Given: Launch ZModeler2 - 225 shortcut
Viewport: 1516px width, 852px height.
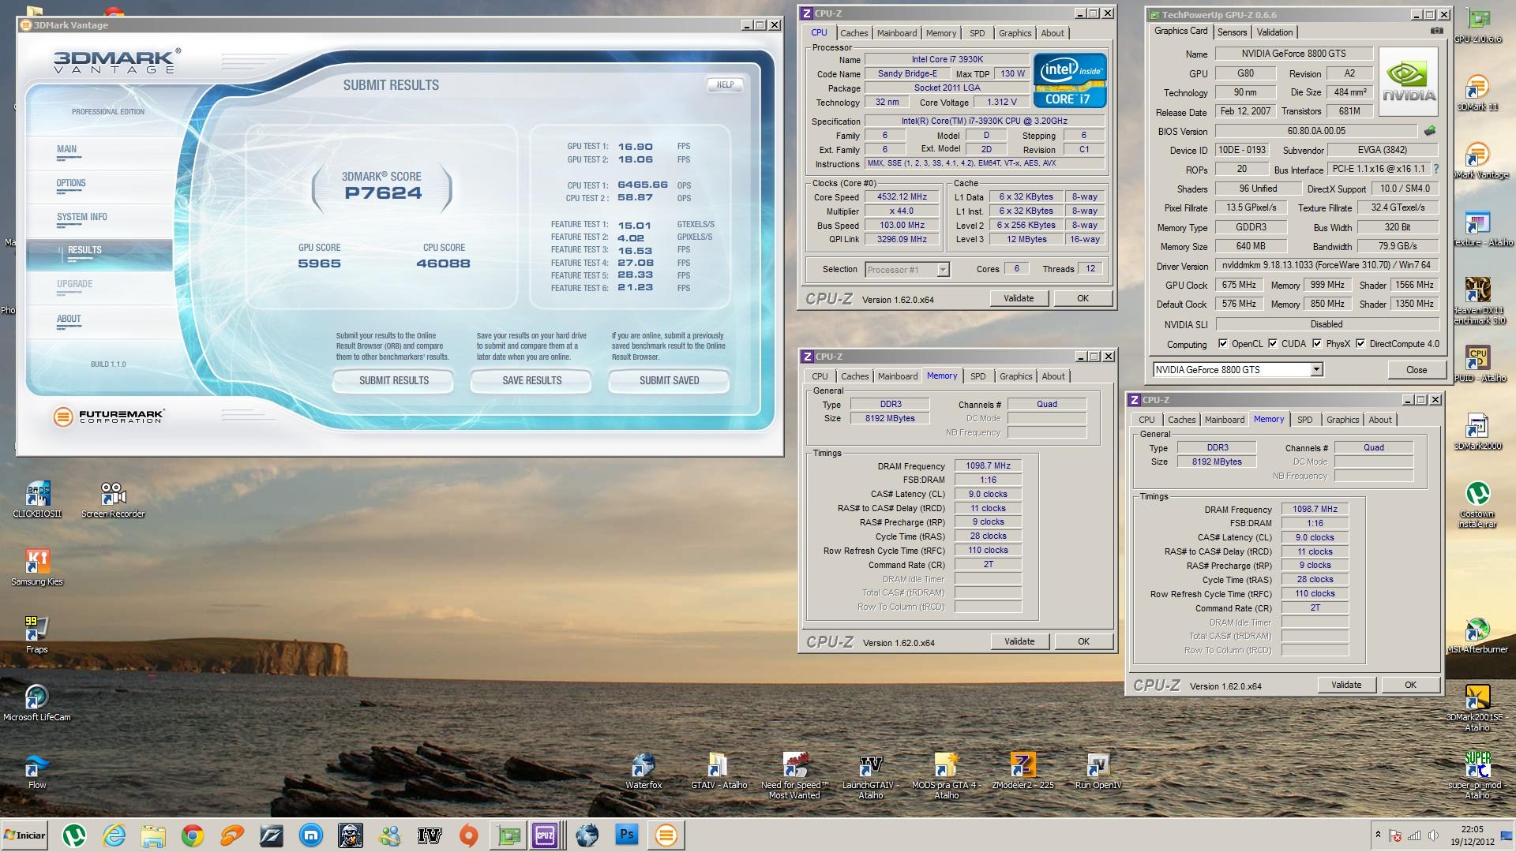Looking at the screenshot, I should pos(1023,772).
